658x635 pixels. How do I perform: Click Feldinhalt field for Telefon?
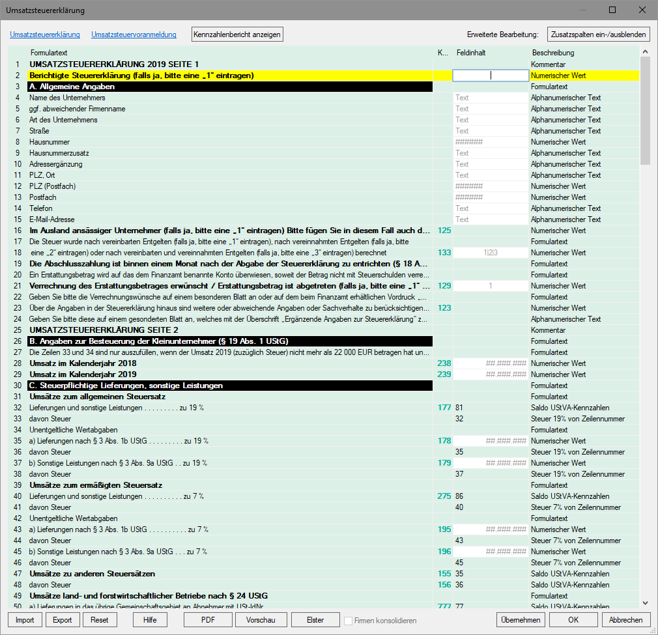[491, 208]
